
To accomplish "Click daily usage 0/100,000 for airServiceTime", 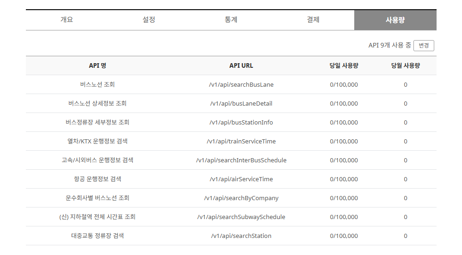I will 344,179.
